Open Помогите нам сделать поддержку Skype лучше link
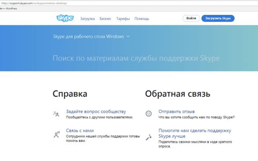Viewport: 258px width, 161px height. 195,133
